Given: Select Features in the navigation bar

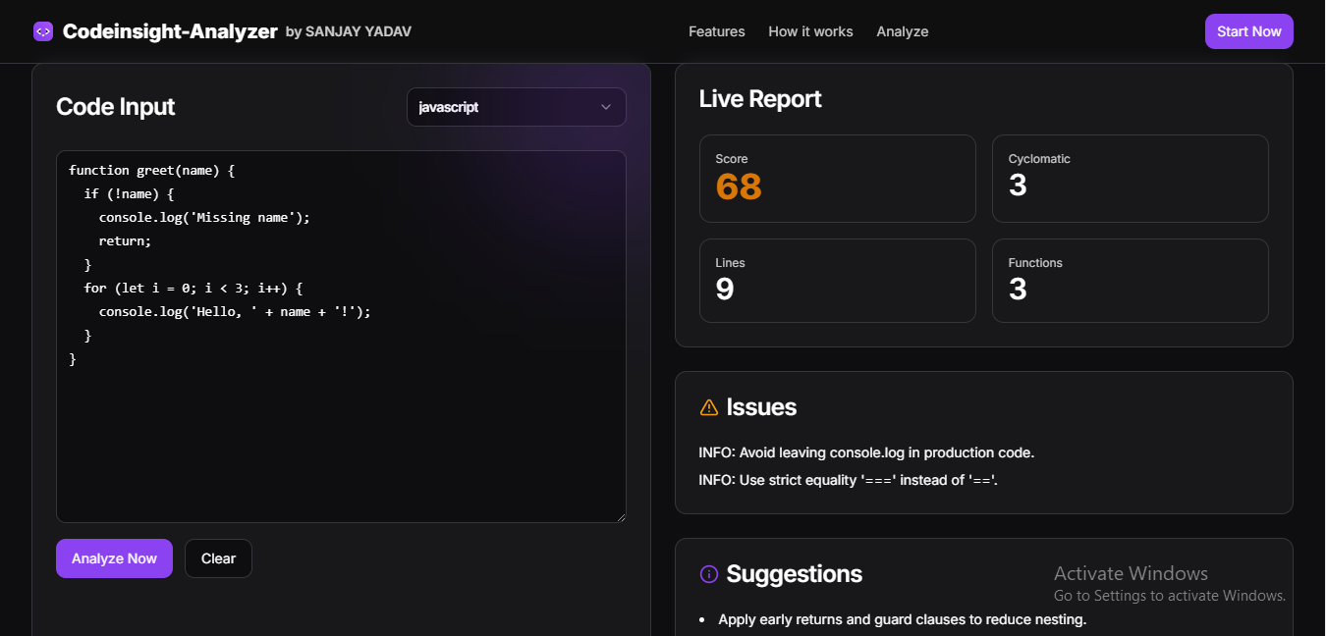Looking at the screenshot, I should click(716, 30).
